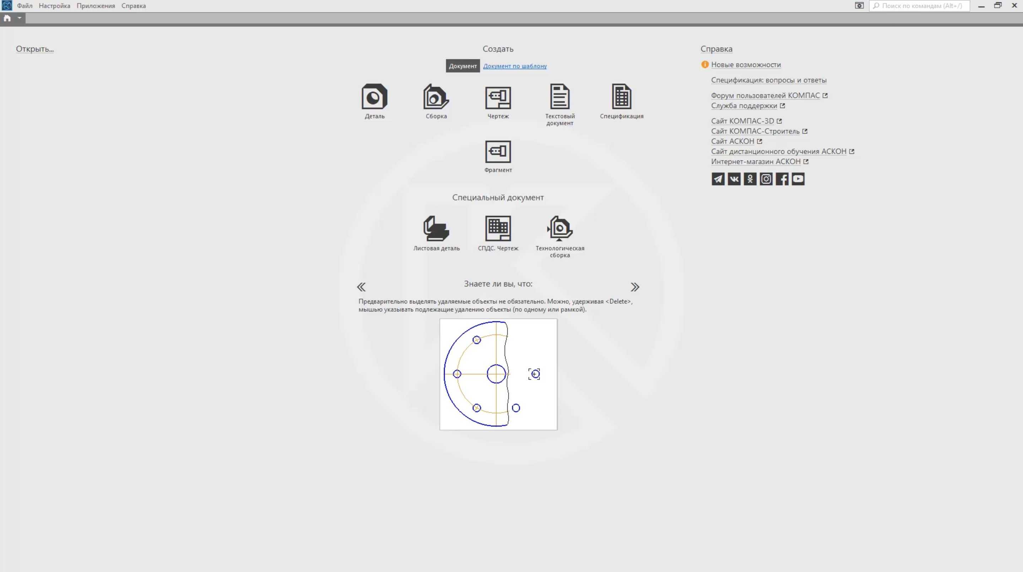Open Спецификация: вопросы и ответы link
This screenshot has height=572, width=1023.
click(768, 80)
